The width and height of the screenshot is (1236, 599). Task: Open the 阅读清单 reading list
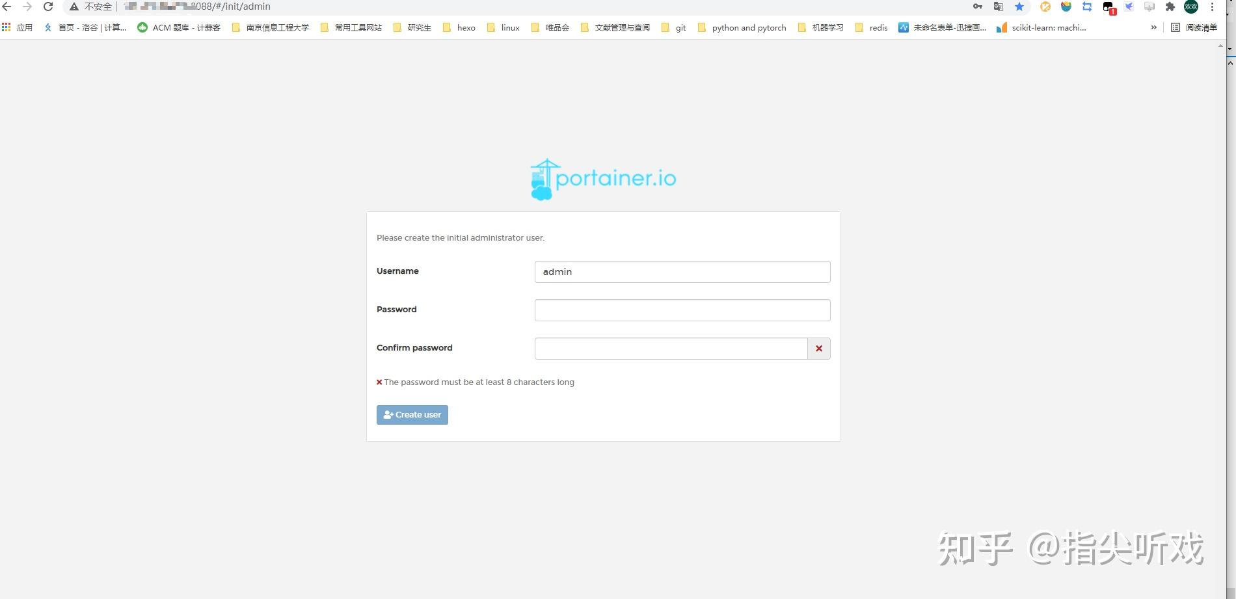click(x=1194, y=27)
